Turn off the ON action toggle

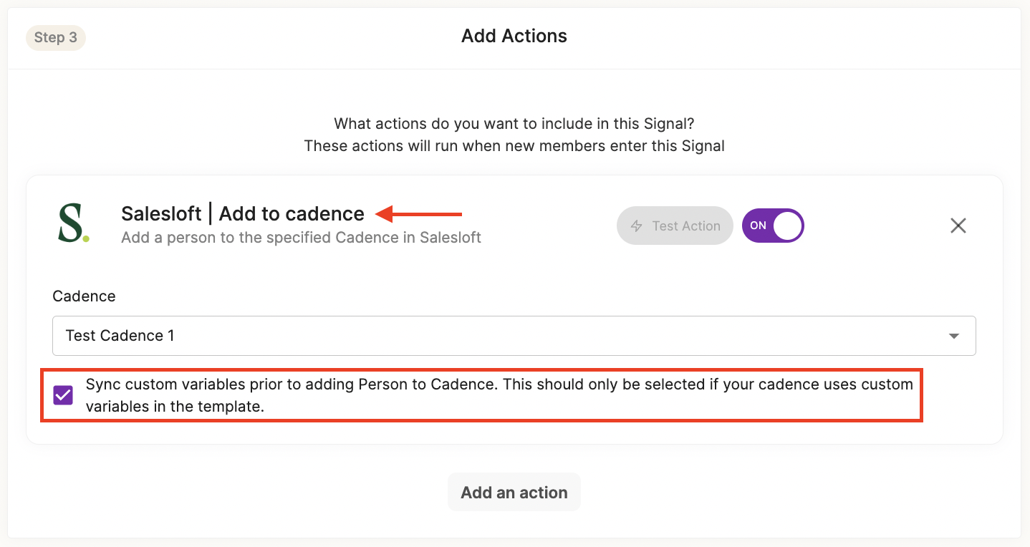(x=772, y=226)
